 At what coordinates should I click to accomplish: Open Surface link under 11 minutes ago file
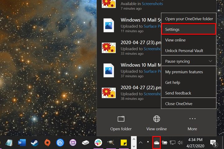coord(152,26)
